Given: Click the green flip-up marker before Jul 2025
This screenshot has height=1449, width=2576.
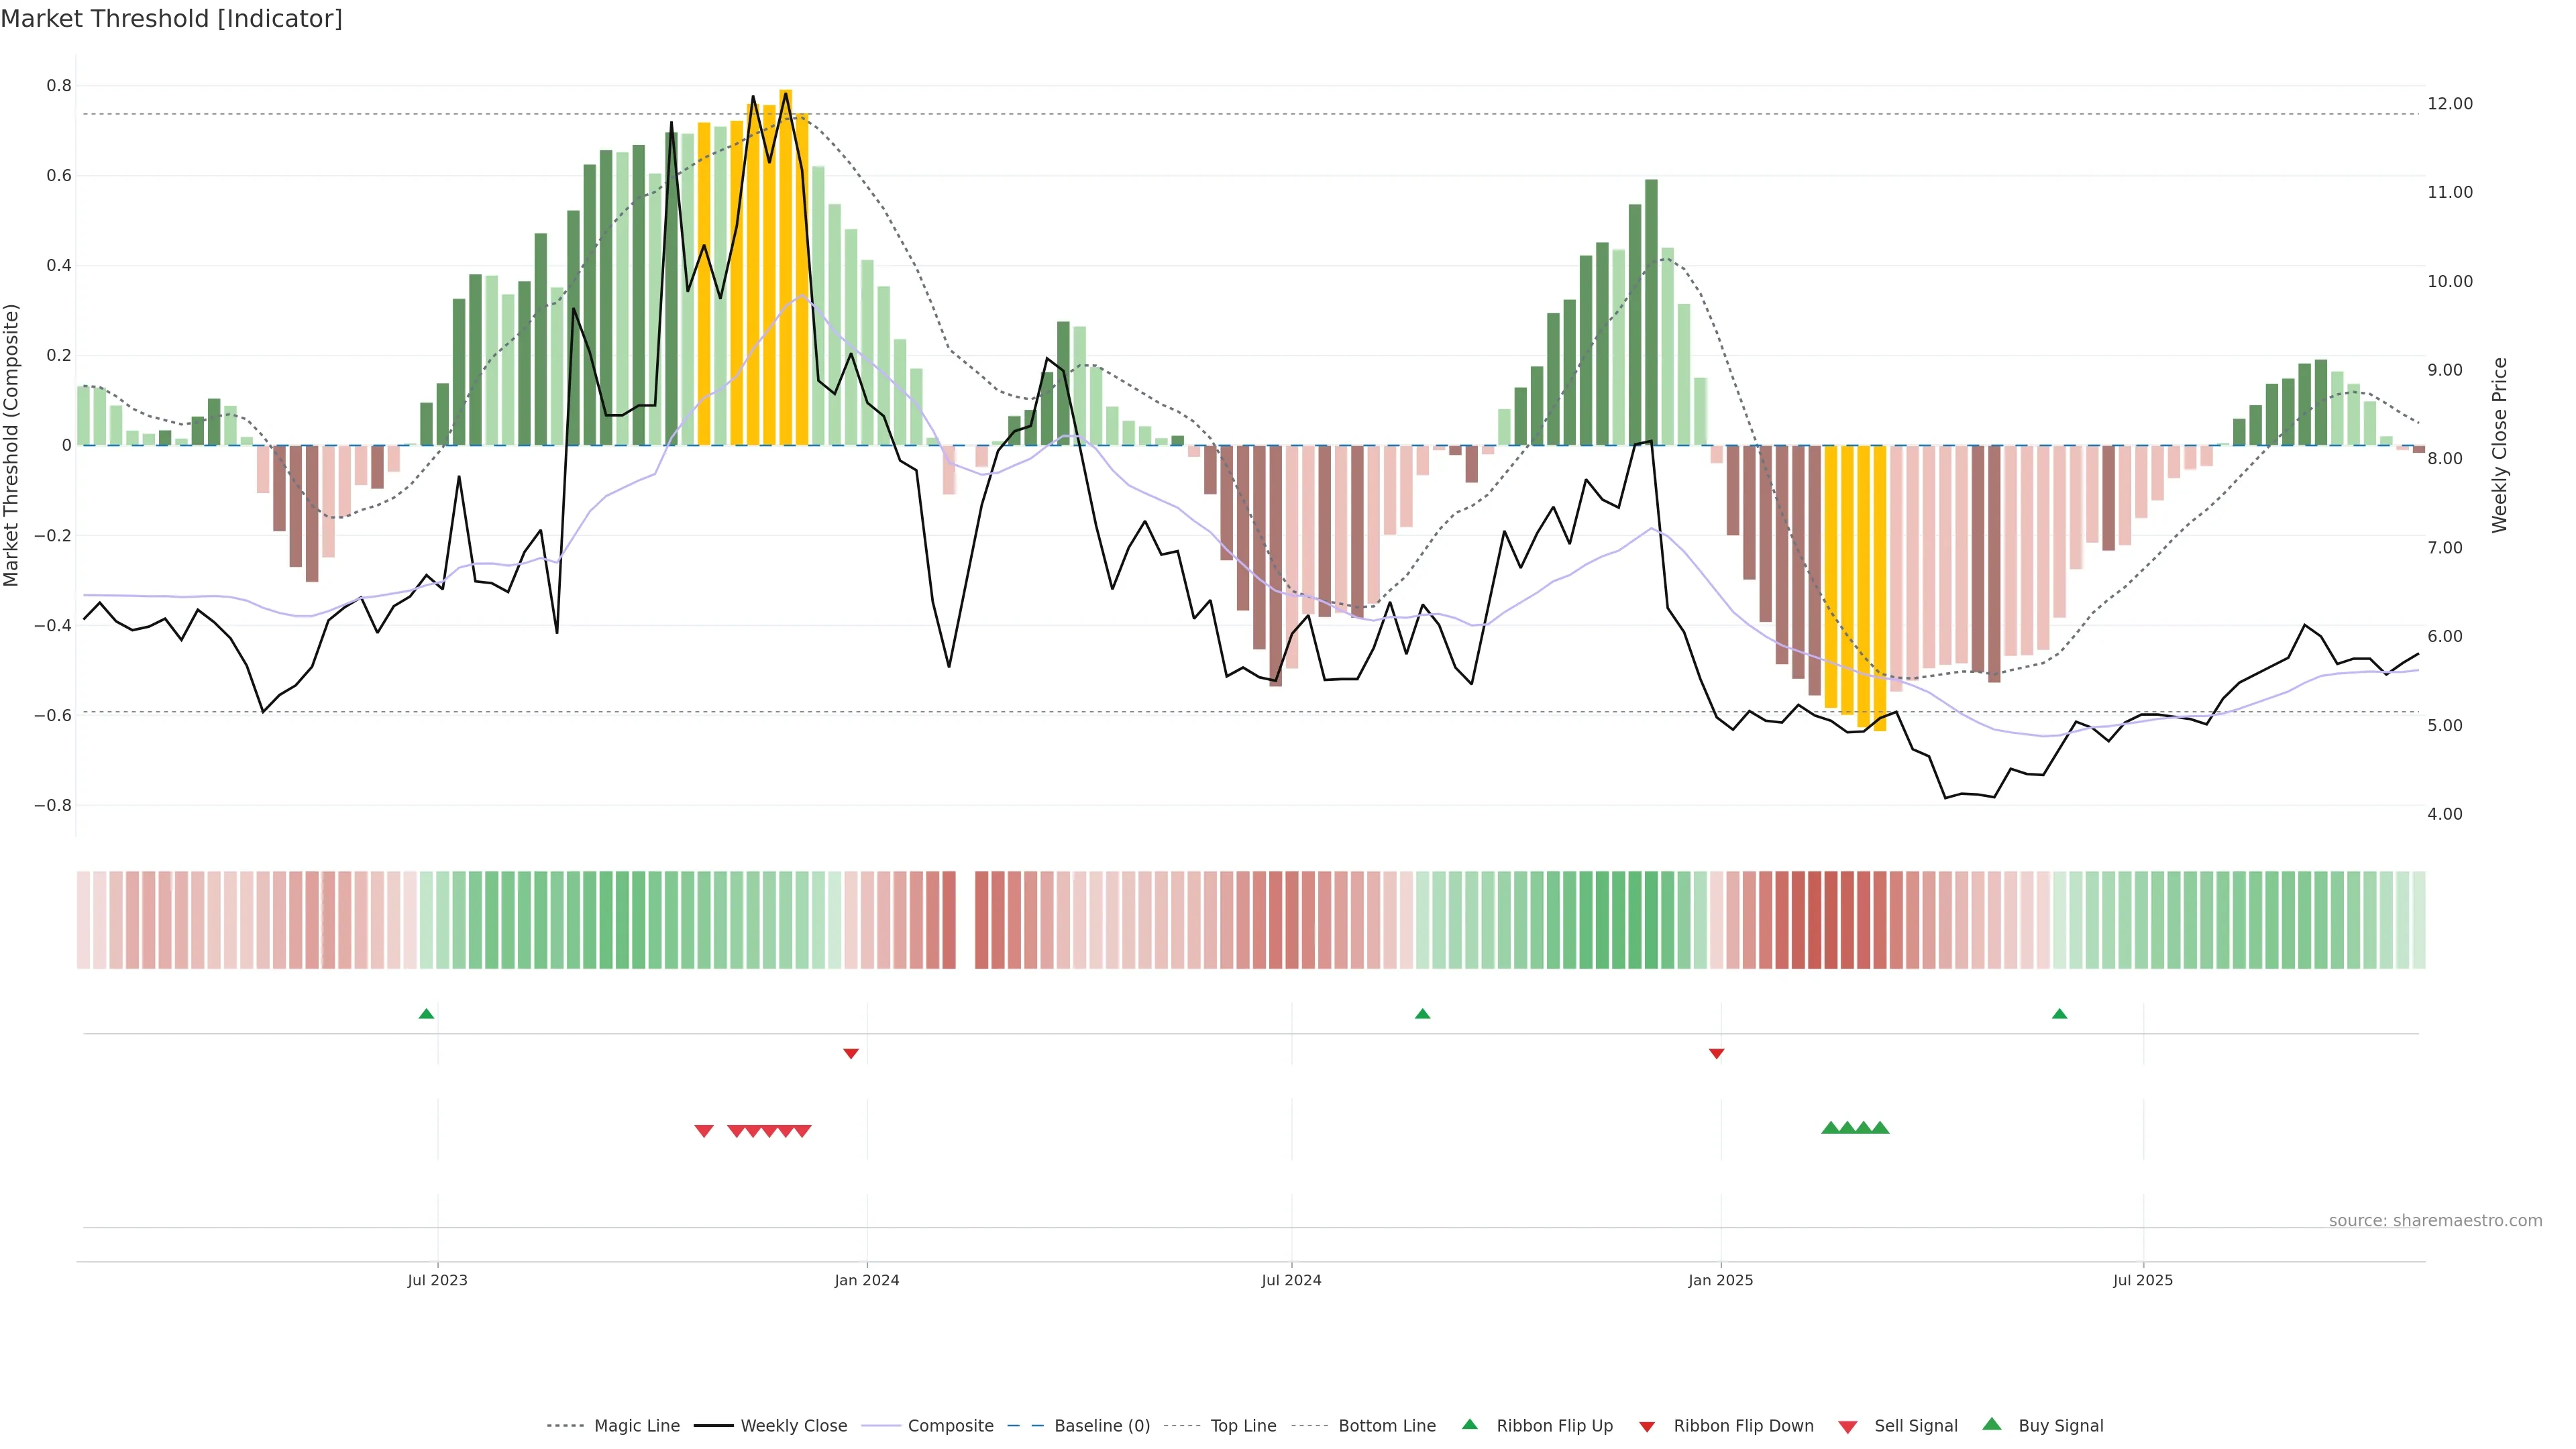Looking at the screenshot, I should click(2059, 1014).
